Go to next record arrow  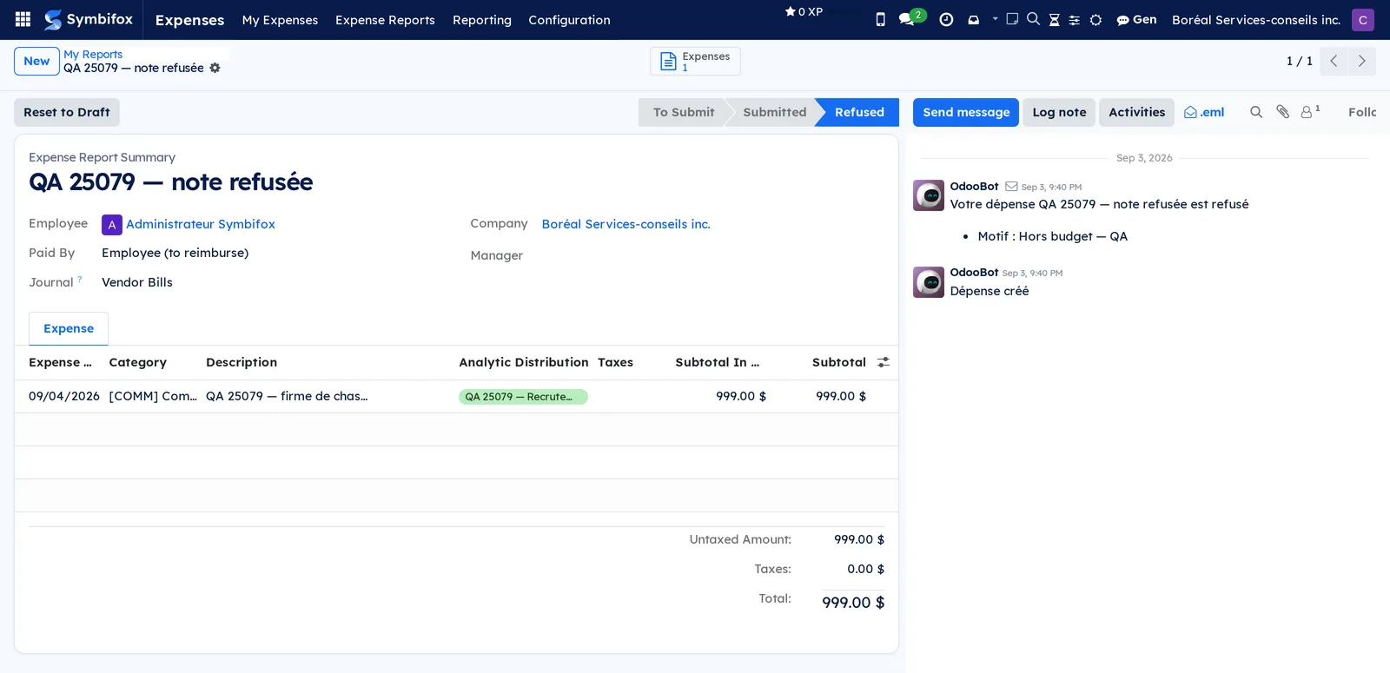(1361, 61)
